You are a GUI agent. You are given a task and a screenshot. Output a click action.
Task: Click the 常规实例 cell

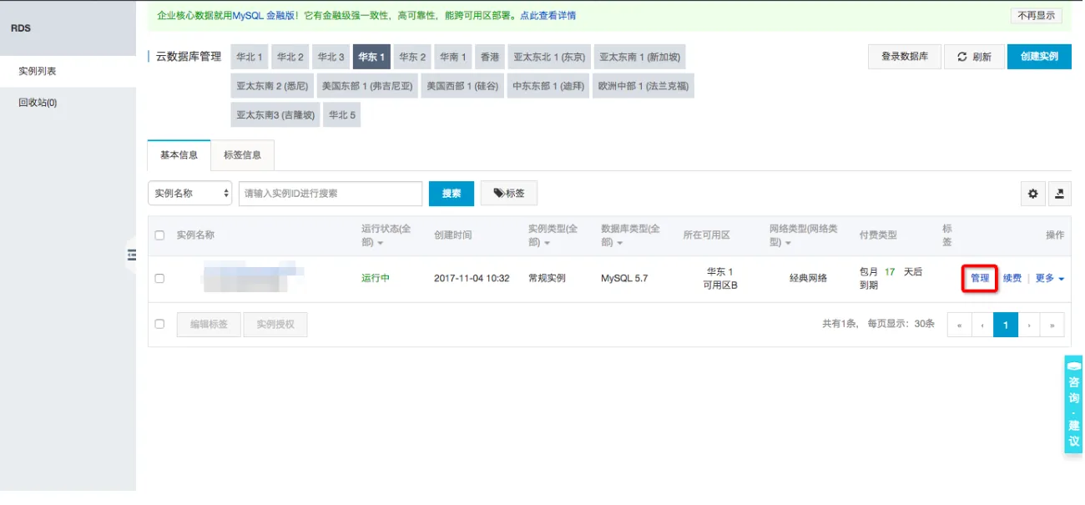[547, 278]
